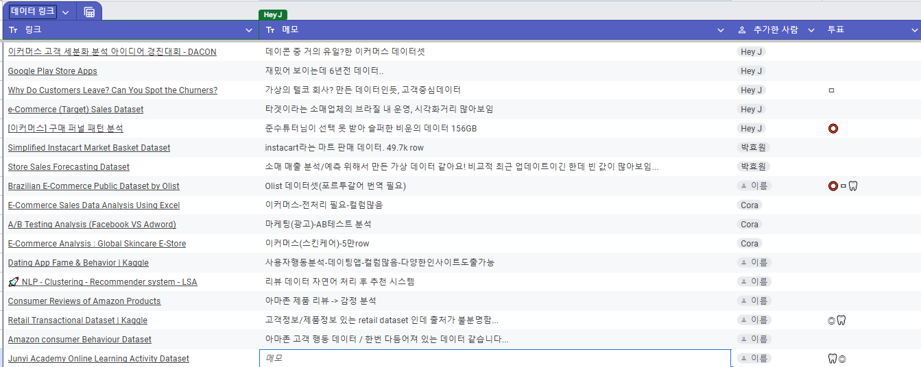Screen dimensions: 921x367
Task: Click the text-type icon in 메모 column header
Action: (270, 30)
